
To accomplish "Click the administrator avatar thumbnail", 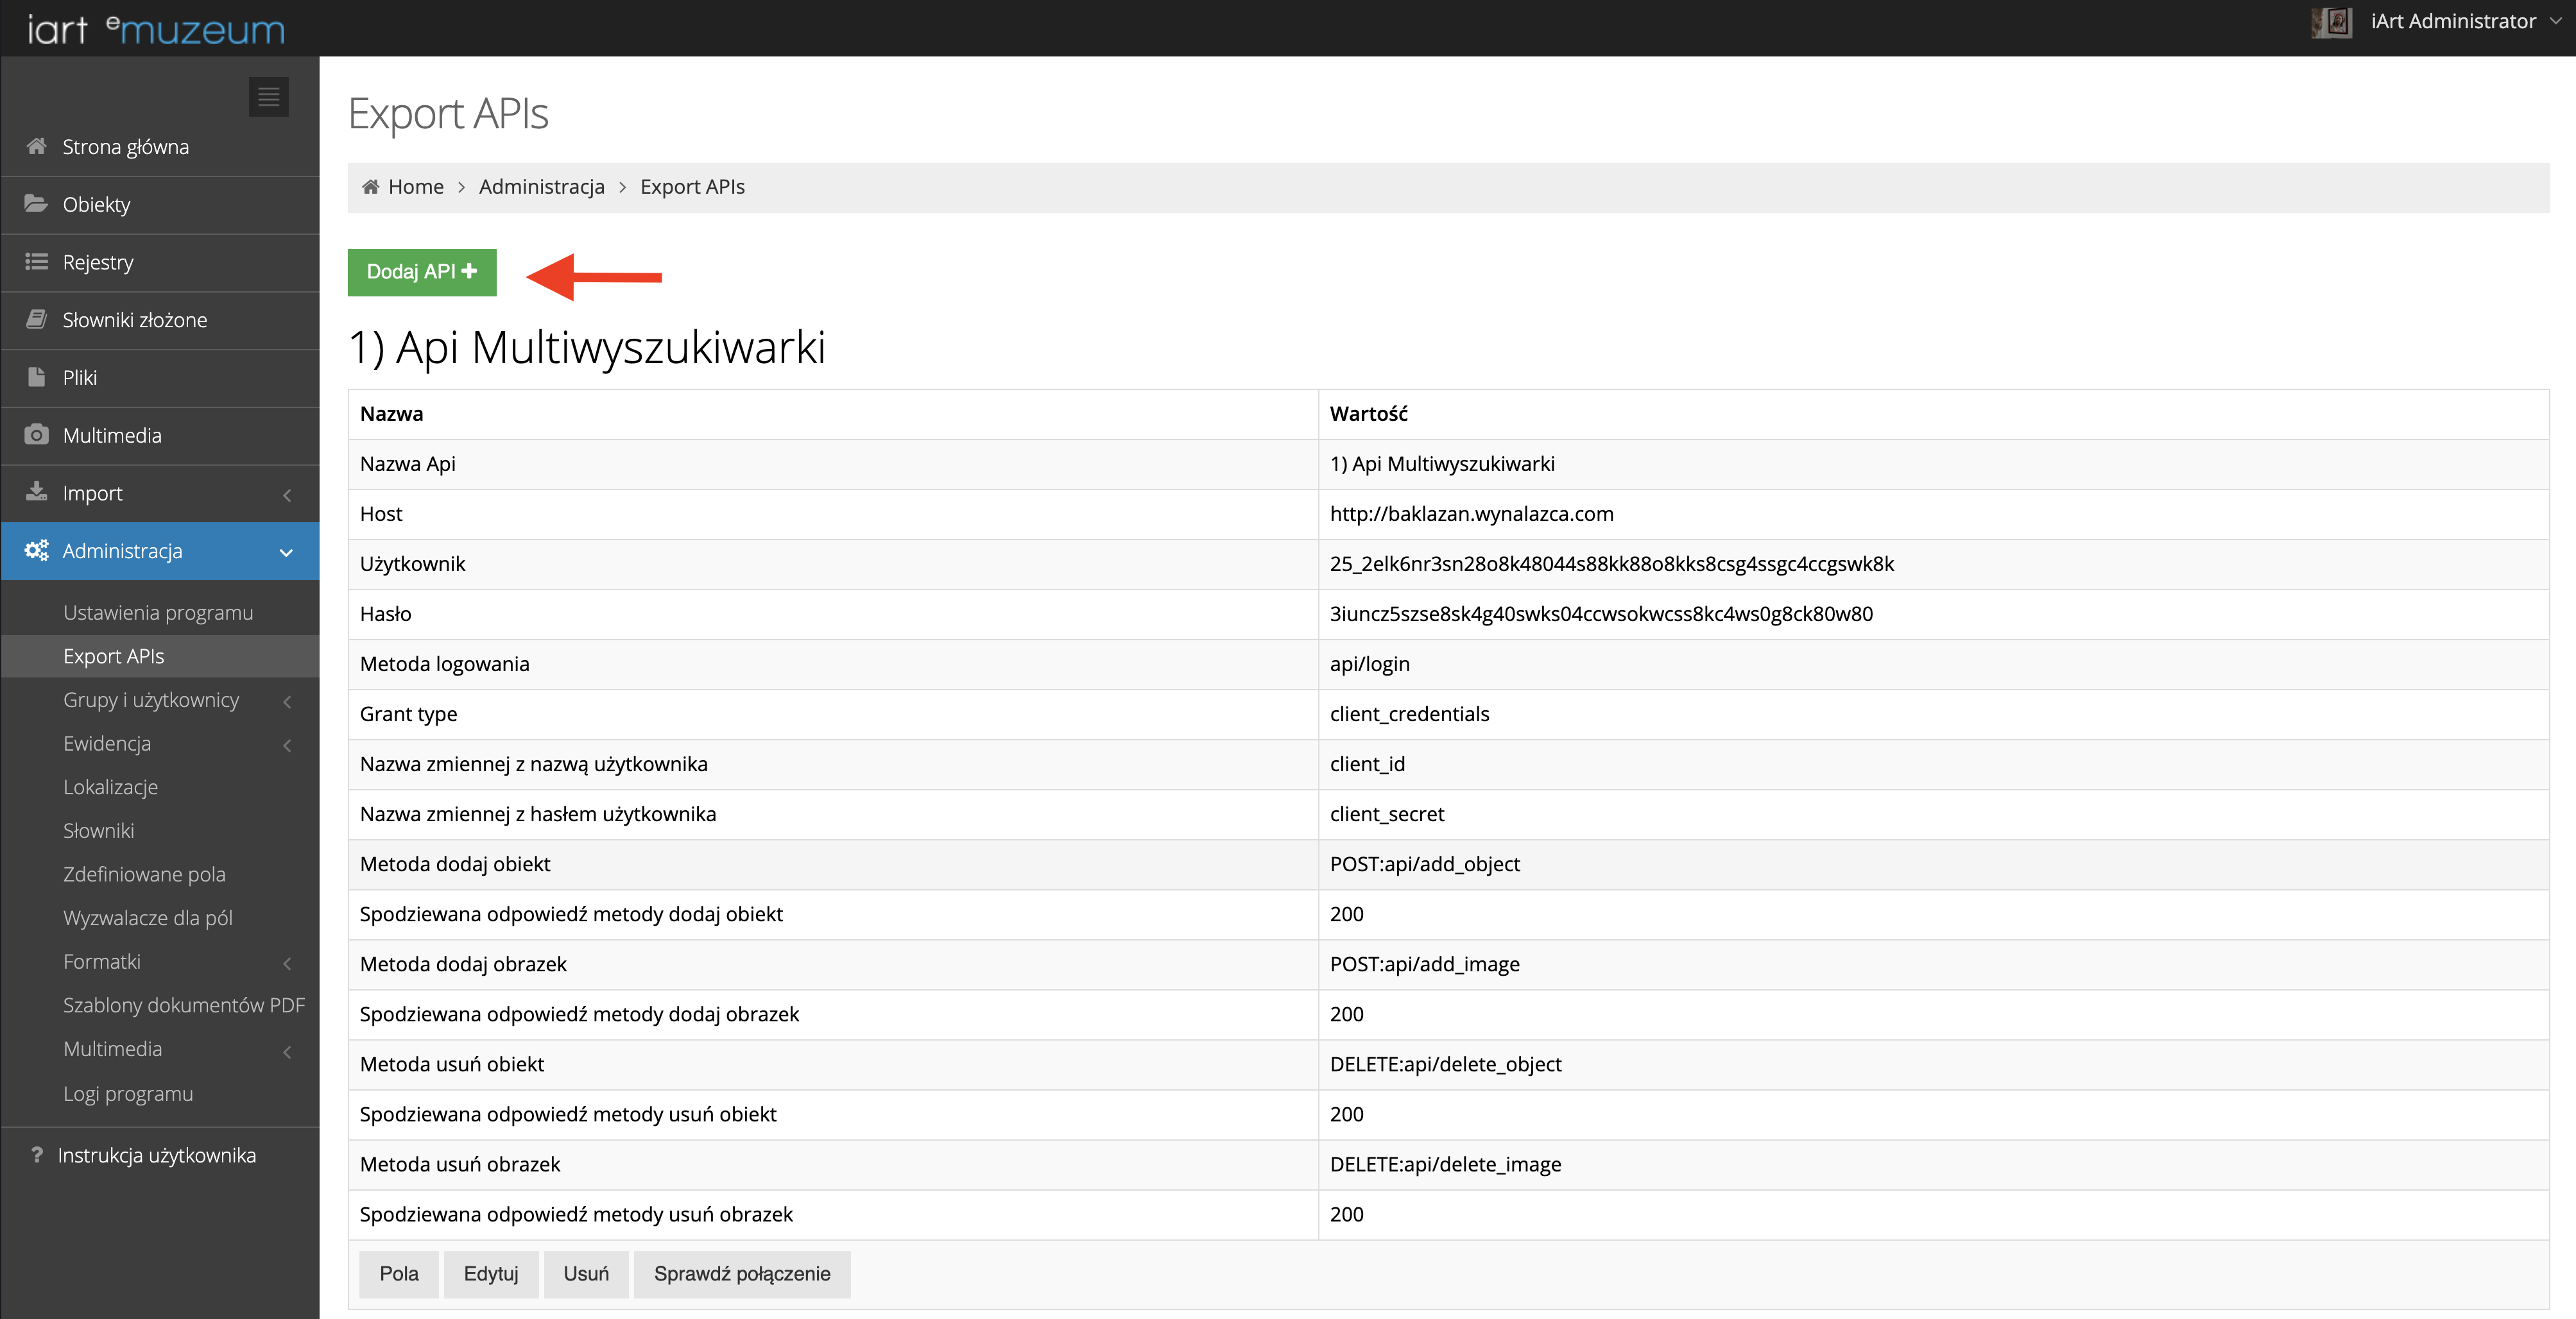I will click(2331, 22).
